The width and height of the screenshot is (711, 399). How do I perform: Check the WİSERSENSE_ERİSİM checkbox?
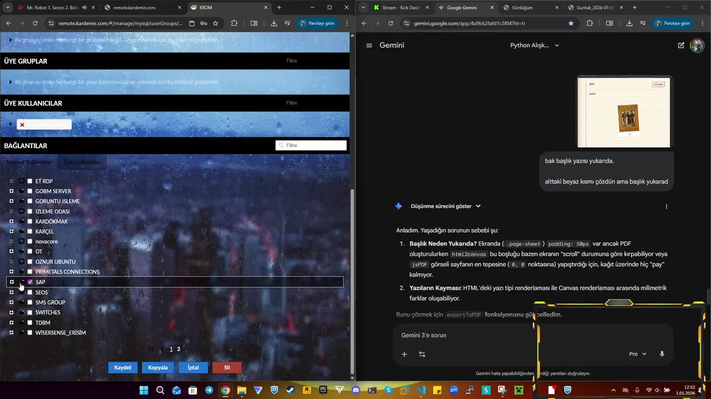30,332
